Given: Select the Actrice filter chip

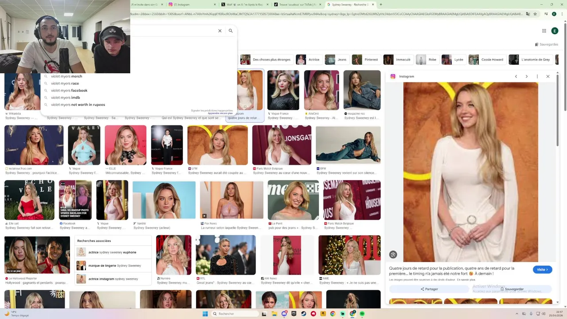Looking at the screenshot, I should point(308,59).
